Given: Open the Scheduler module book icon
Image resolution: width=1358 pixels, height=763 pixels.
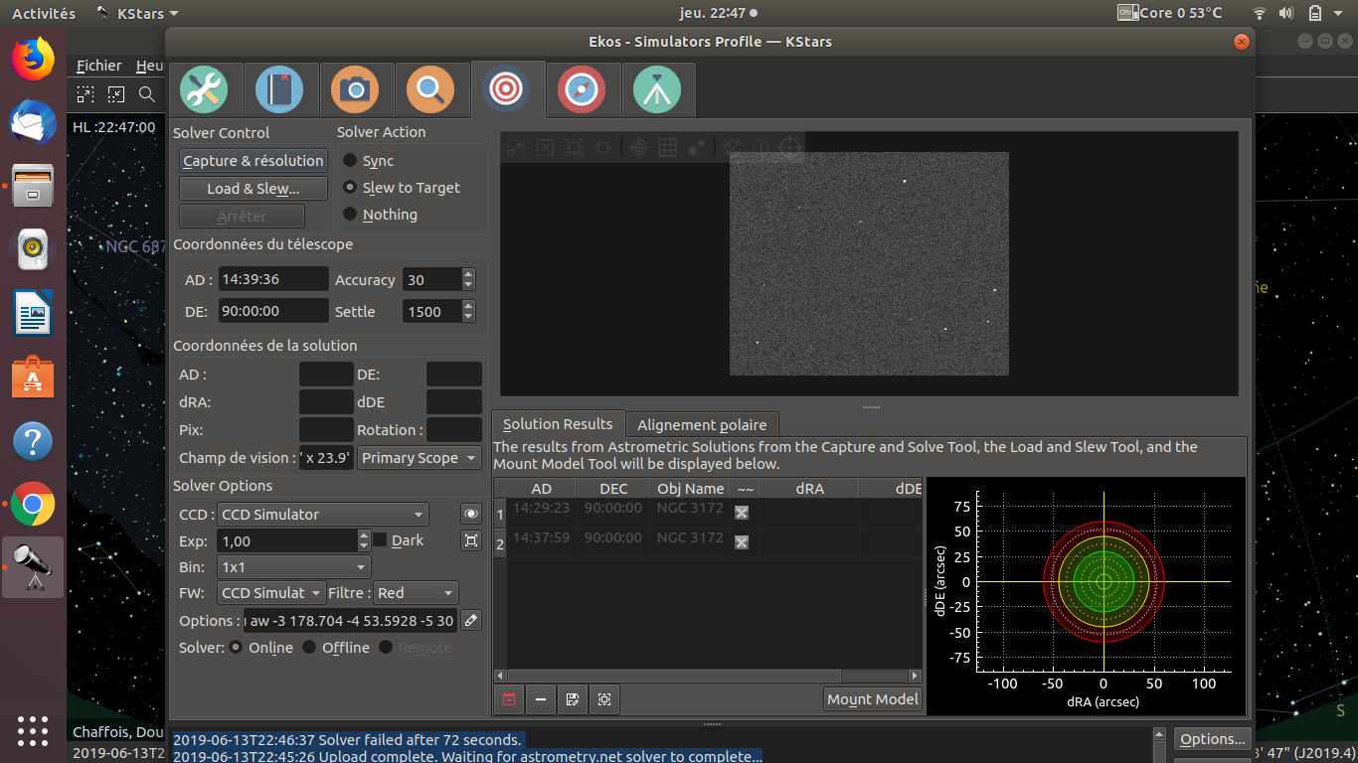Looking at the screenshot, I should [x=279, y=90].
